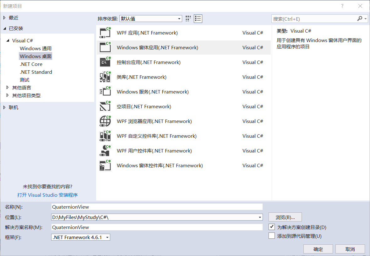Select WPF 用户控件库(.NET Framework) template
Image resolution: width=370 pixels, height=256 pixels.
click(x=183, y=151)
